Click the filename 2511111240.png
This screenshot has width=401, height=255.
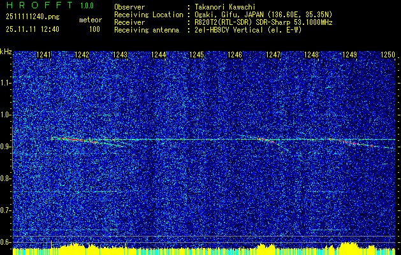[x=33, y=17]
